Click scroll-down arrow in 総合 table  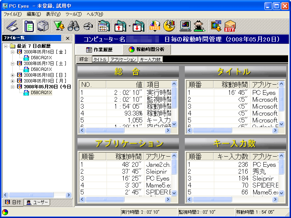pyautogui.click(x=174, y=124)
